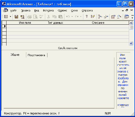Click the Save floppy disk icon
Viewport: 135px width, 117px height.
[16, 17]
